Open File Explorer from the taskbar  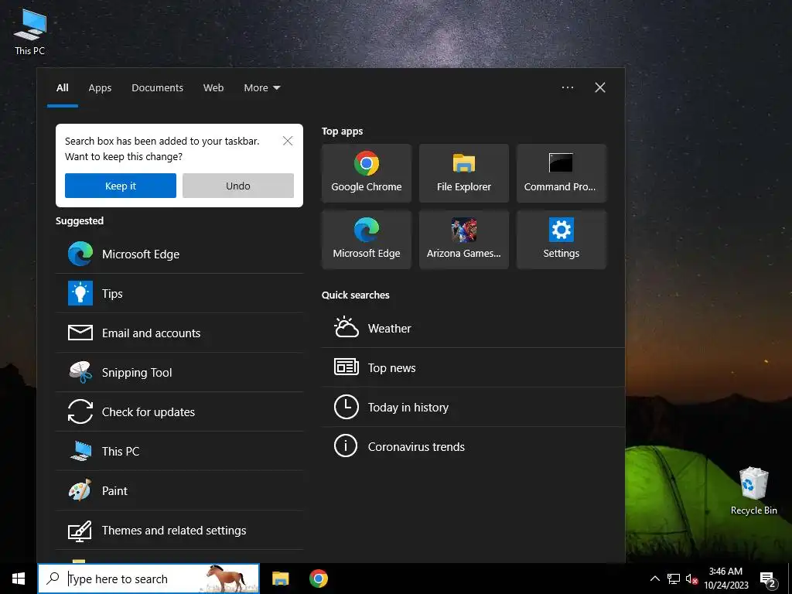[x=280, y=579]
